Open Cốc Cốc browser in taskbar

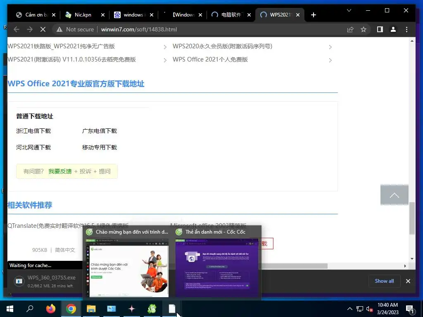(x=152, y=309)
